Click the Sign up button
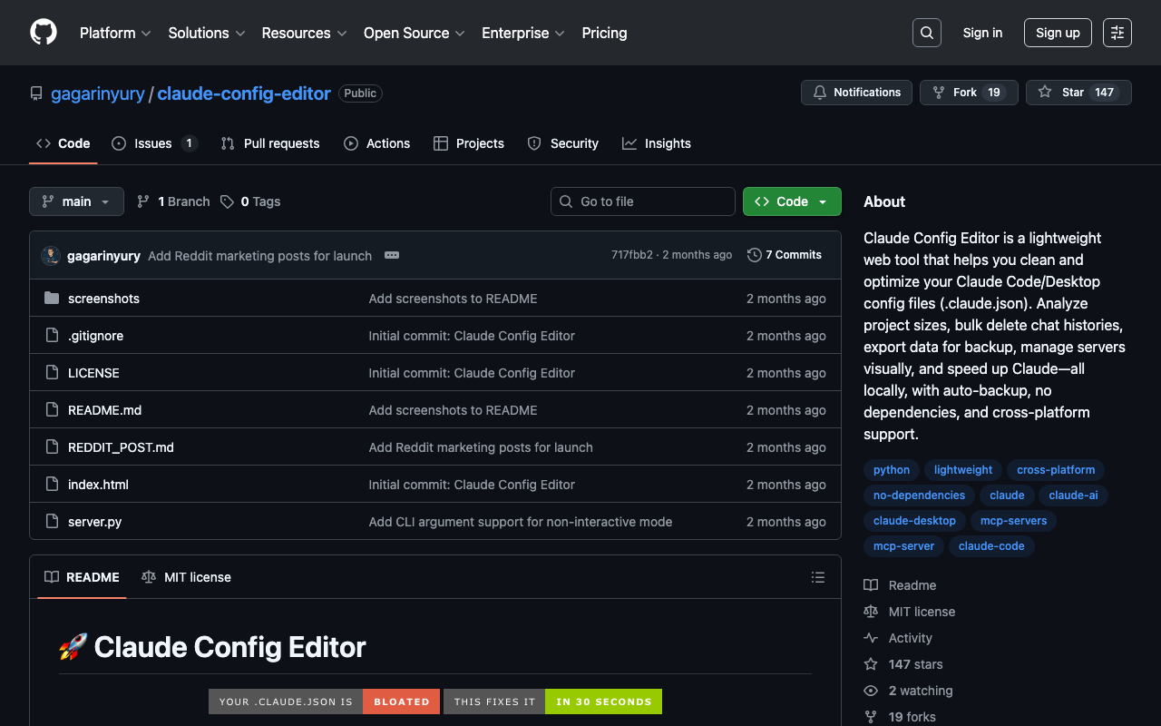Image resolution: width=1161 pixels, height=726 pixels. 1057,33
